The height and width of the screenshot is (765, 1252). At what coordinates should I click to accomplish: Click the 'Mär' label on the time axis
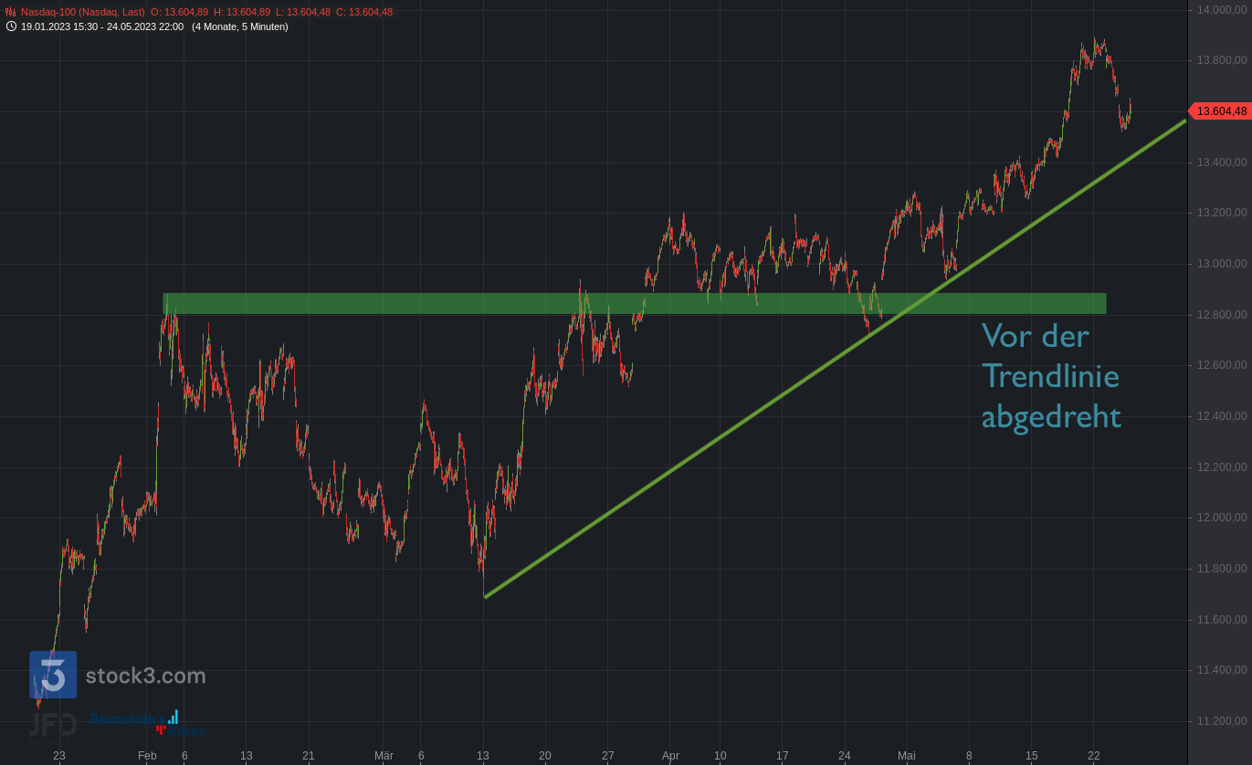point(384,756)
